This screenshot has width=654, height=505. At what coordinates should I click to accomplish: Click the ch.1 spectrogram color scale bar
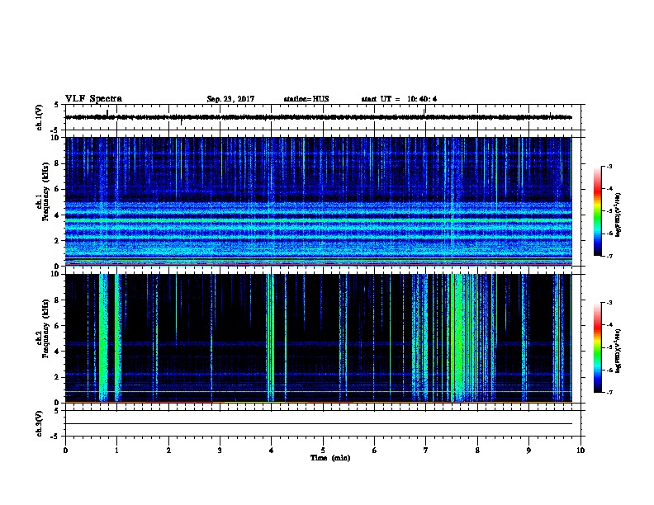point(597,211)
